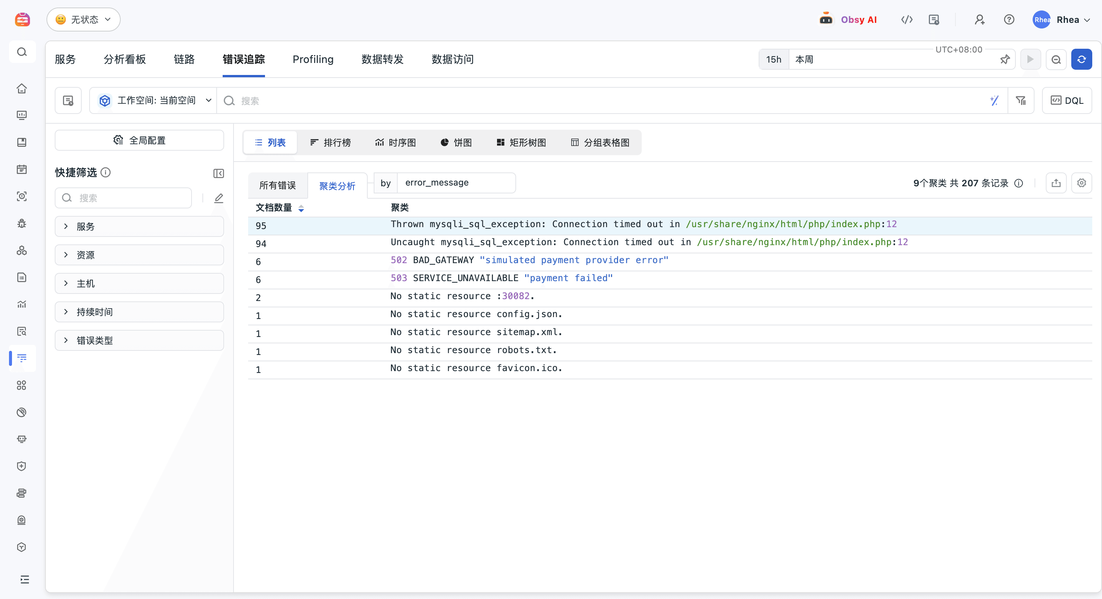The width and height of the screenshot is (1102, 599).
Task: Expand sidebar using bottom menu icon
Action: tap(25, 579)
